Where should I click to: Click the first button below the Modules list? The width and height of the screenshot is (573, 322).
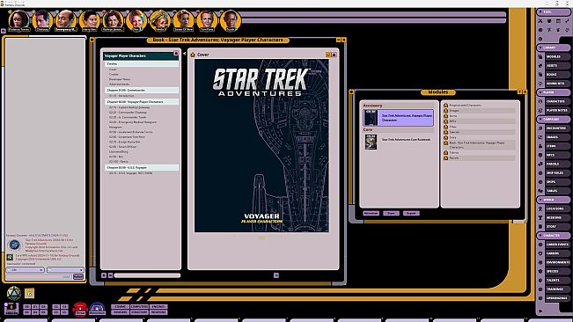coord(371,213)
